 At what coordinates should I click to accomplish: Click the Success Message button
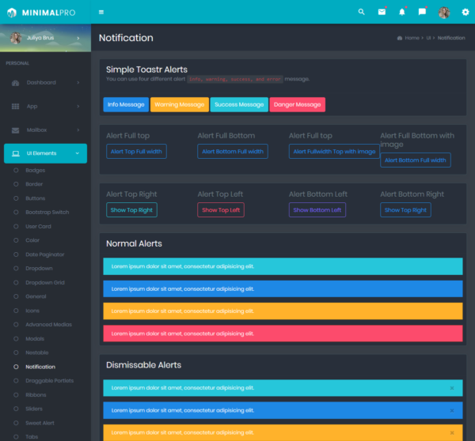click(x=239, y=104)
